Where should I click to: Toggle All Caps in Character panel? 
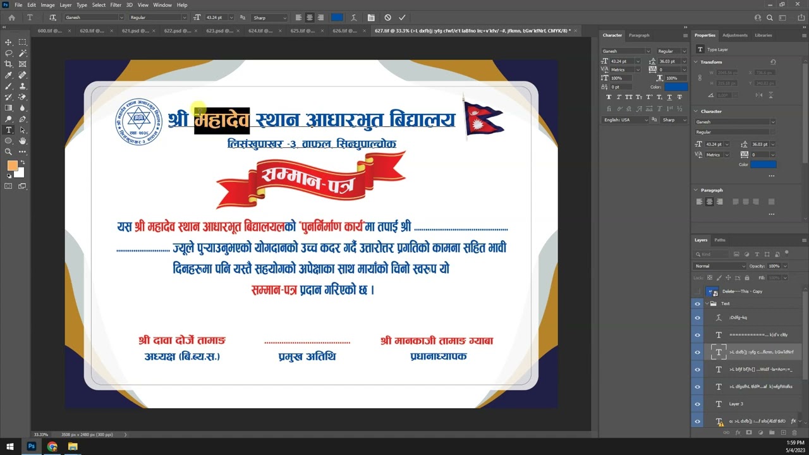629,97
